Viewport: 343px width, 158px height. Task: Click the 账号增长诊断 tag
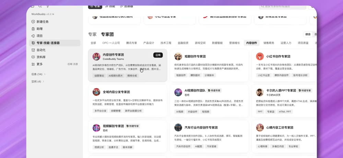point(300,75)
